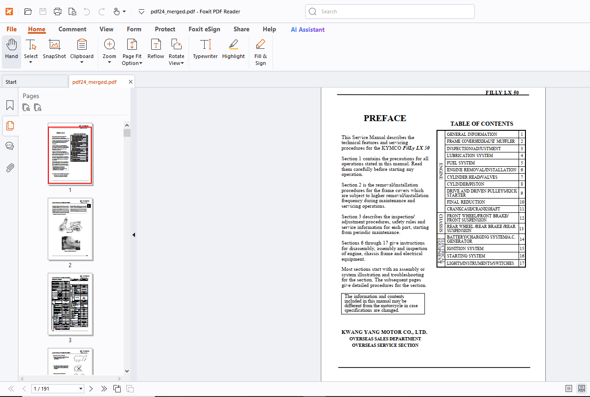The height and width of the screenshot is (397, 590).
Task: Click the thumbnail panel scroll up arrow
Action: coord(127,125)
